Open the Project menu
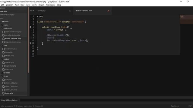 [41, 5]
